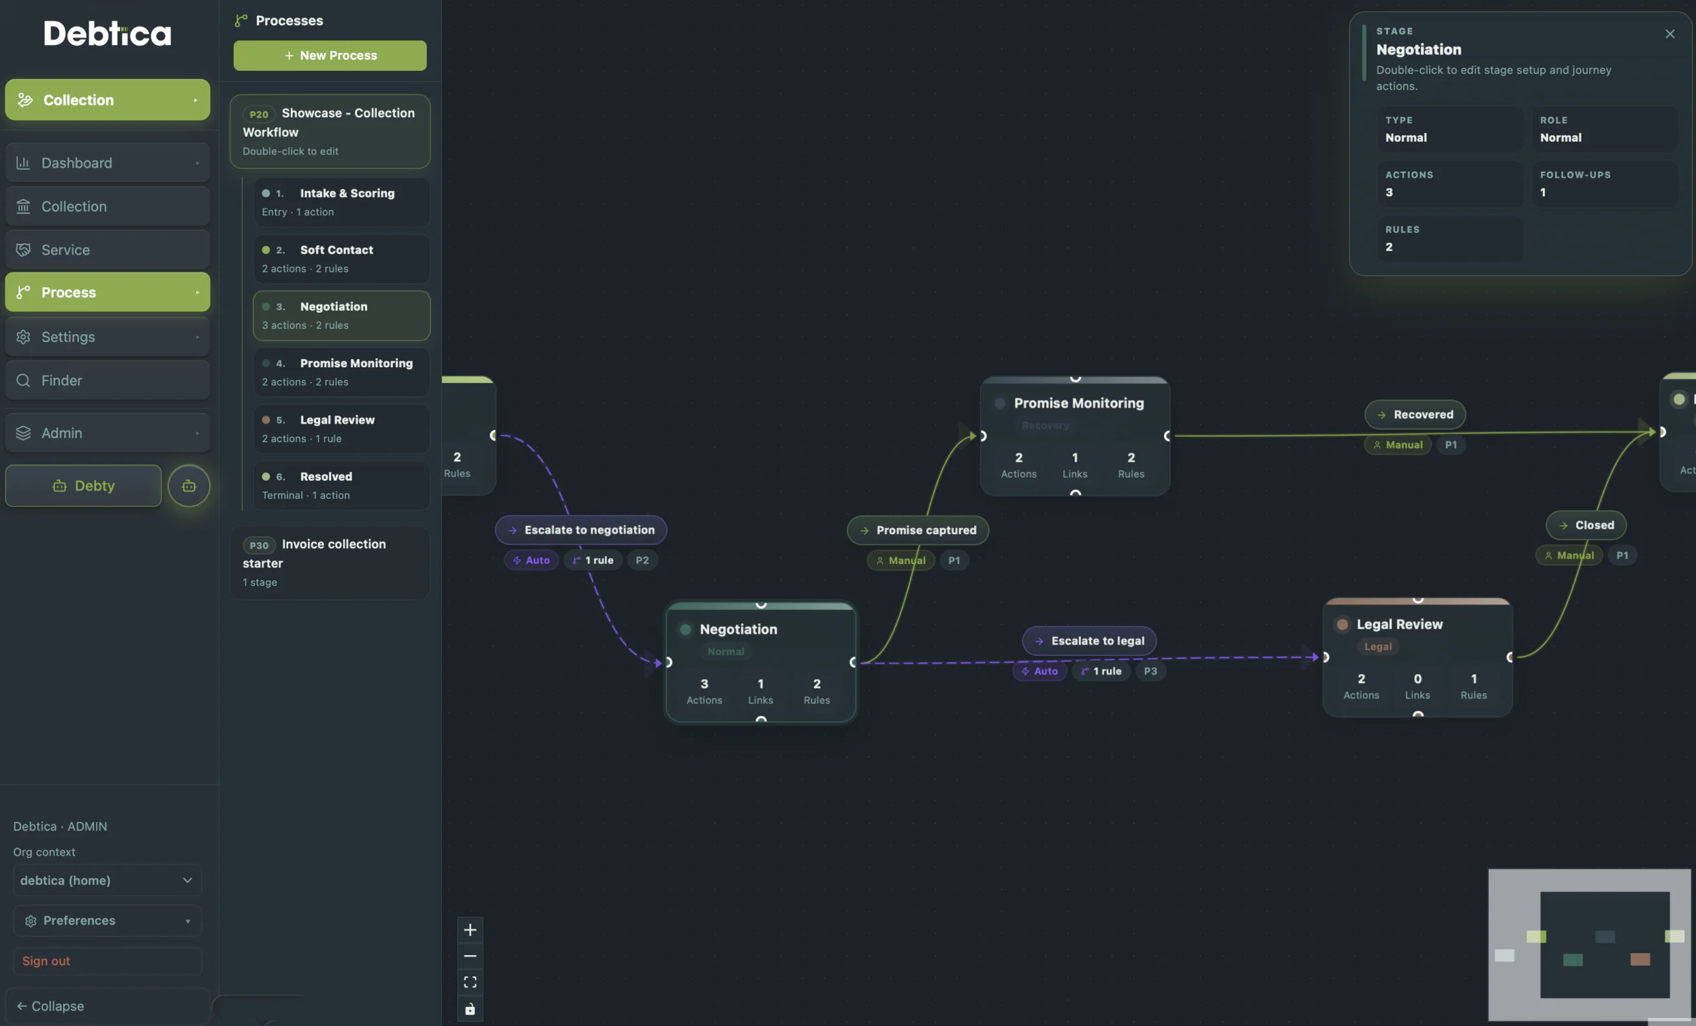
Task: Fit the canvas view to screen
Action: pos(470,982)
